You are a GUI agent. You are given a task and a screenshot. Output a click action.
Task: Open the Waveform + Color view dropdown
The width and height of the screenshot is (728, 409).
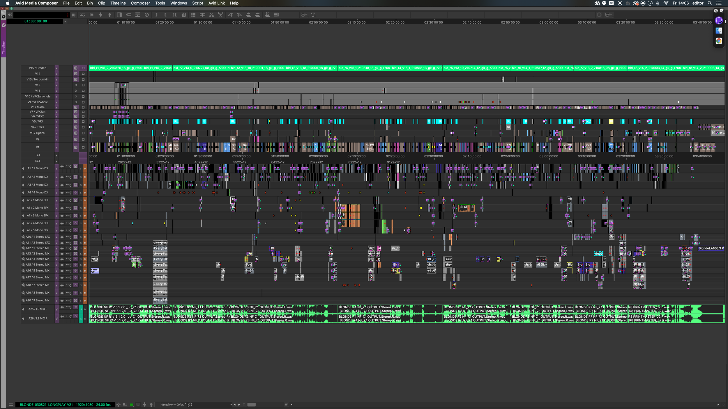tap(174, 405)
